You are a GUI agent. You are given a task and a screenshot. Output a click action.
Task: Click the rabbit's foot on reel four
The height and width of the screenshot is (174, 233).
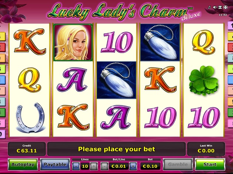pyautogui.click(x=160, y=42)
